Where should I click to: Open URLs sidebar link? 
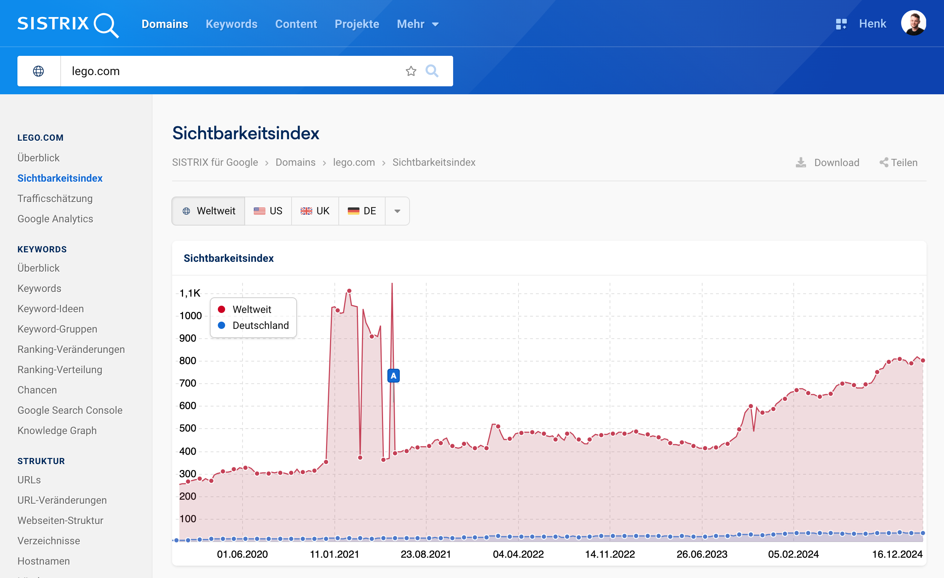(x=29, y=480)
